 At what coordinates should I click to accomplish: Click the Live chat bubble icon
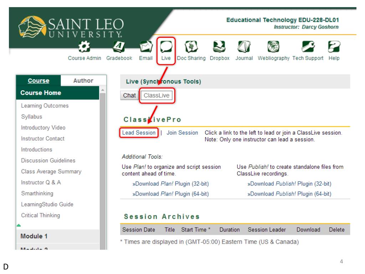click(x=166, y=47)
